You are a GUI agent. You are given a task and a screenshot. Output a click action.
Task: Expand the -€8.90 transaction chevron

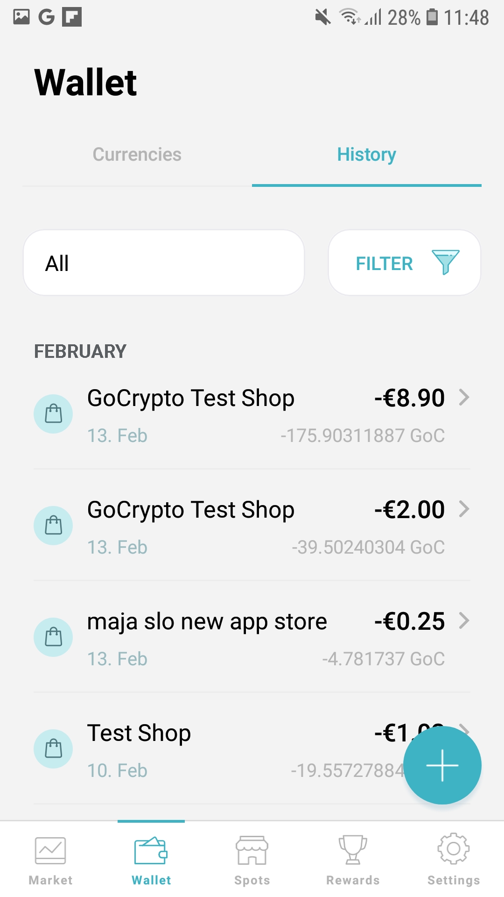(464, 398)
